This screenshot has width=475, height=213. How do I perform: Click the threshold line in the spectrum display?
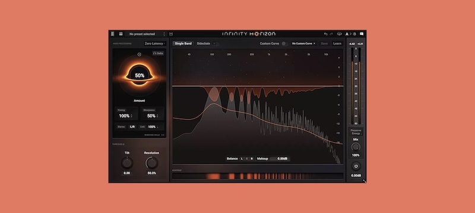point(258,86)
